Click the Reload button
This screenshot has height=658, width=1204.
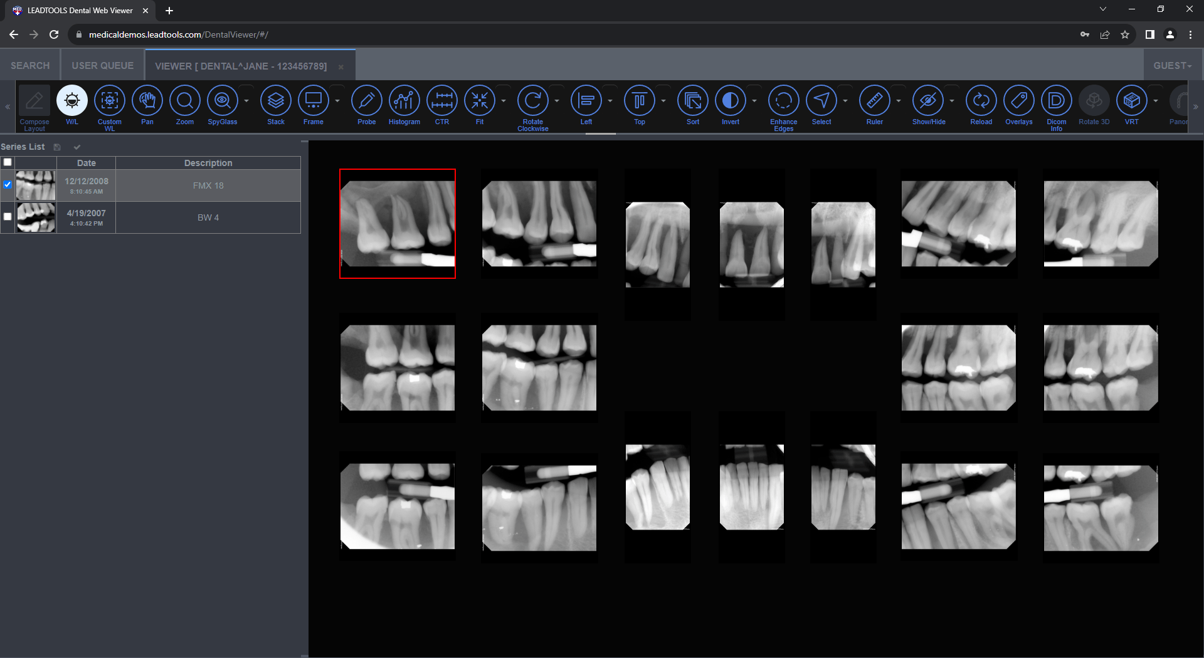tap(980, 101)
